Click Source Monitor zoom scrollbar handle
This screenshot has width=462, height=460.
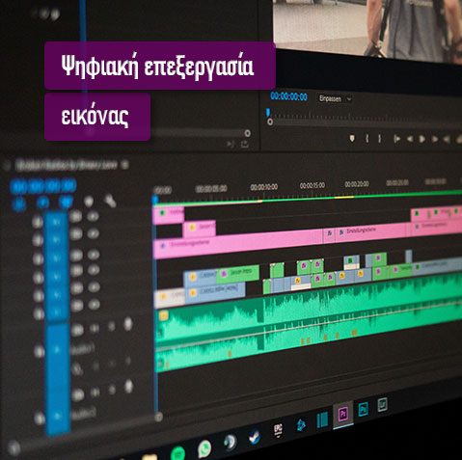pyautogui.click(x=247, y=133)
